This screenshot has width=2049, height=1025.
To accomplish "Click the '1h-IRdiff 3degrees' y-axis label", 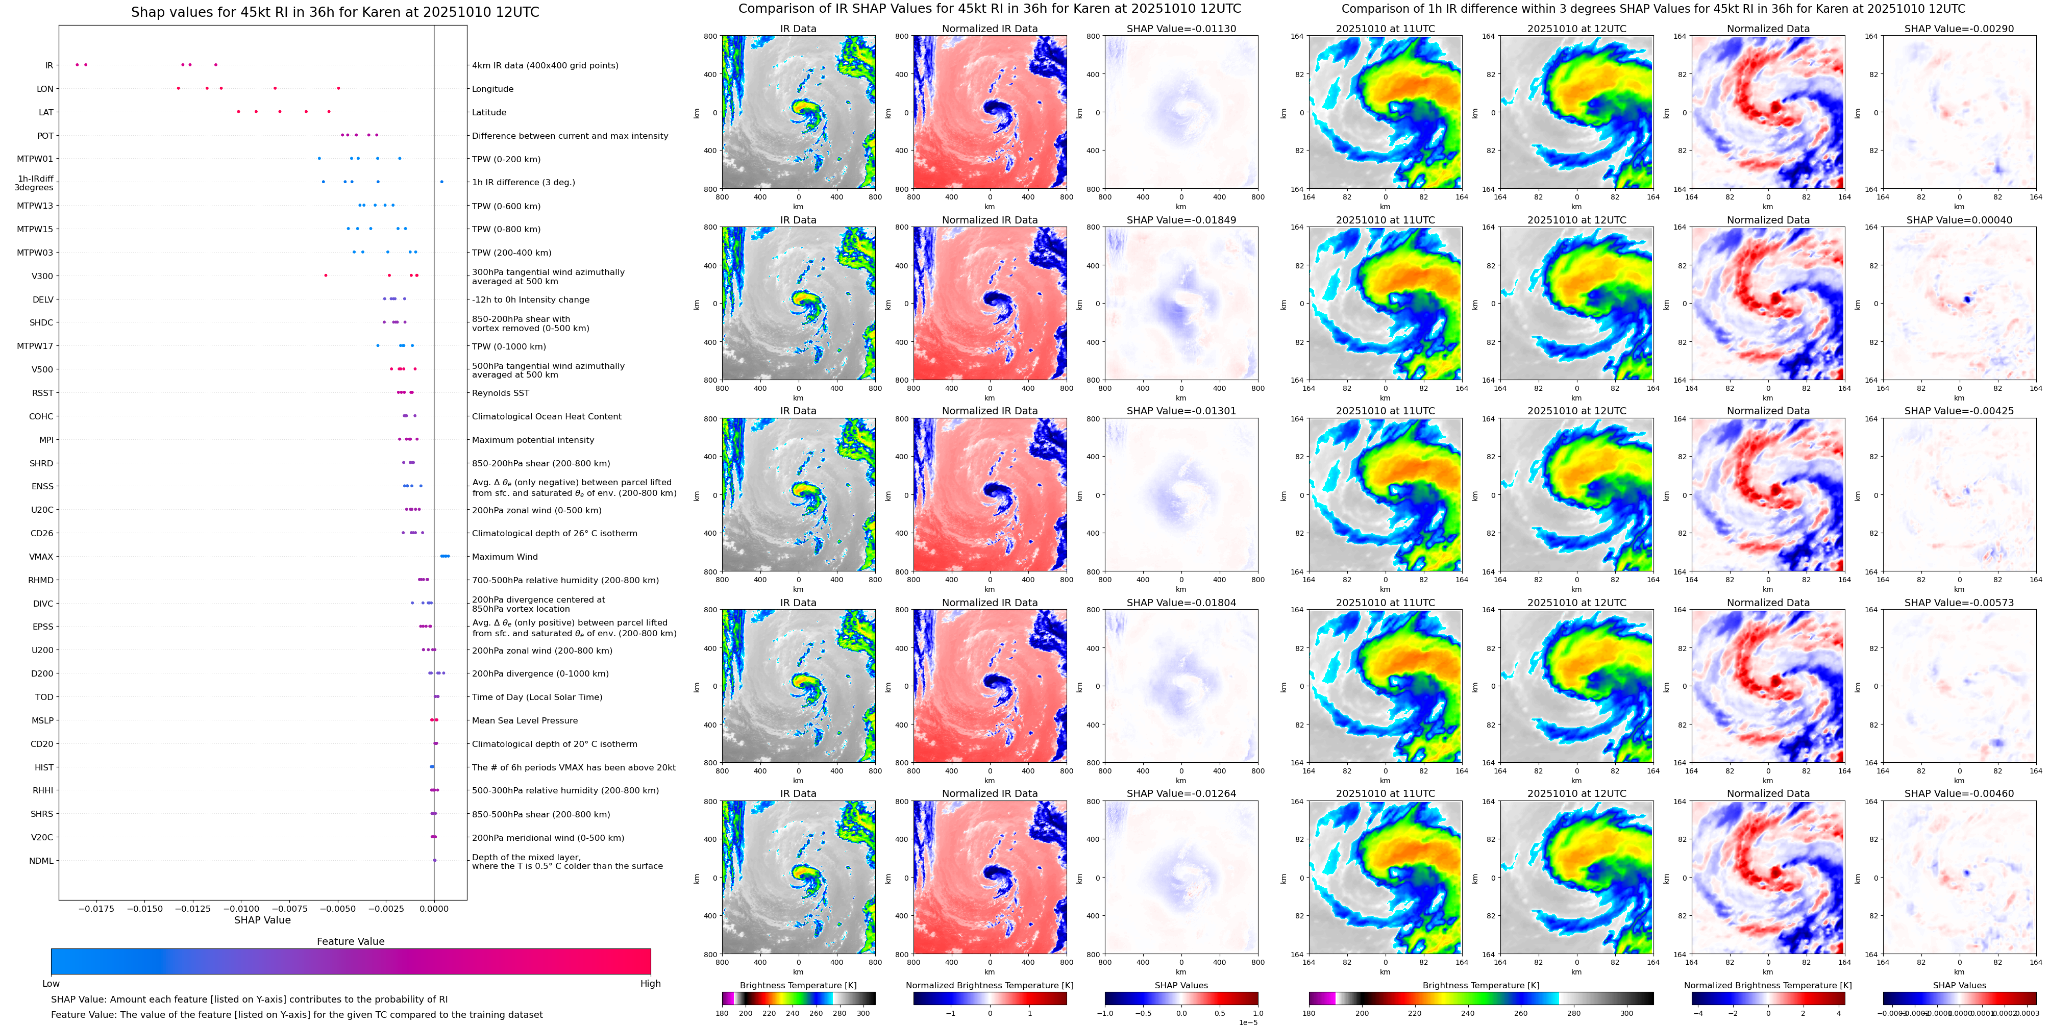I will click(34, 183).
